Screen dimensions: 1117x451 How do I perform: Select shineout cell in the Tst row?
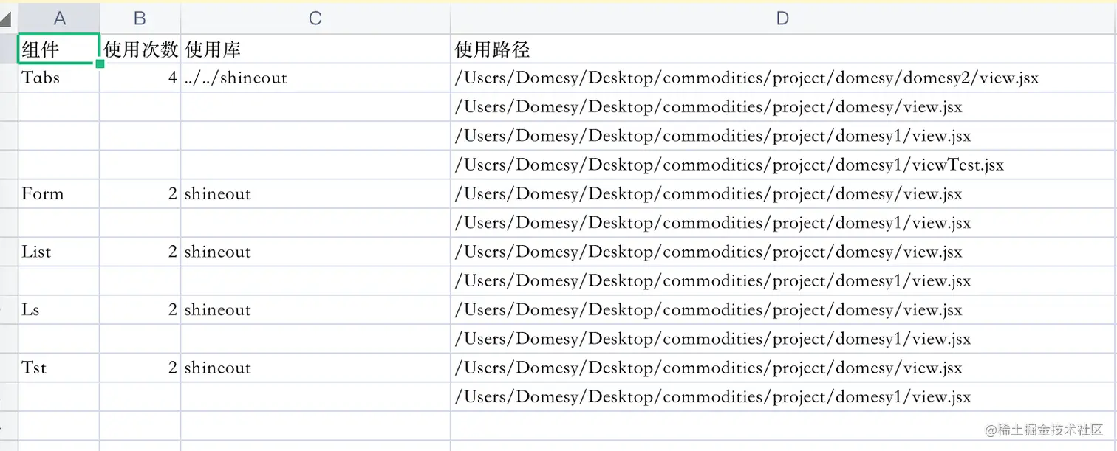point(315,368)
